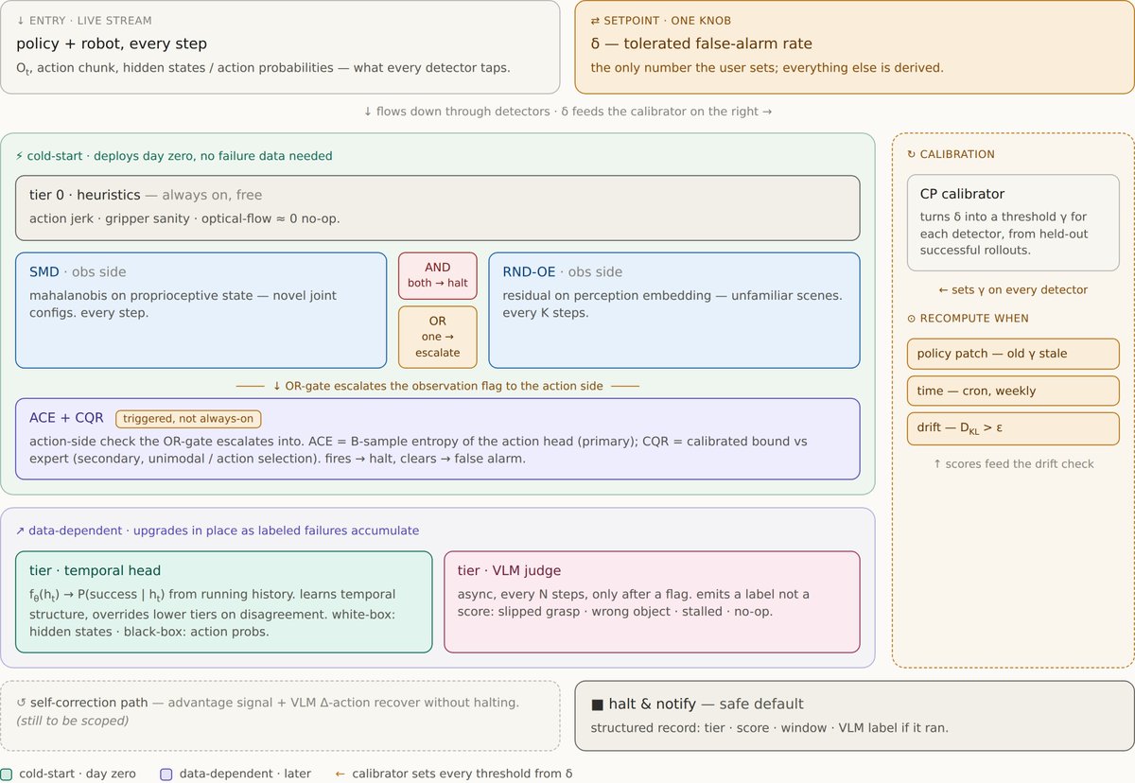Image resolution: width=1135 pixels, height=783 pixels.
Task: Click the 'time — cron, weekly' chip
Action: [x=1013, y=391]
